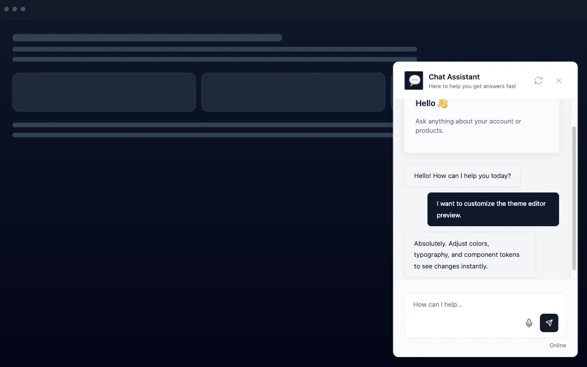Click the 'Online' status label
587x367 pixels.
(557, 346)
